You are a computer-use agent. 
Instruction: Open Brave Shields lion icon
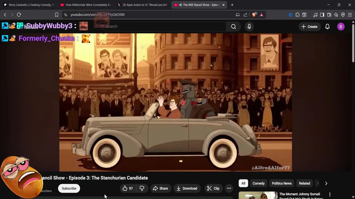[x=254, y=15]
